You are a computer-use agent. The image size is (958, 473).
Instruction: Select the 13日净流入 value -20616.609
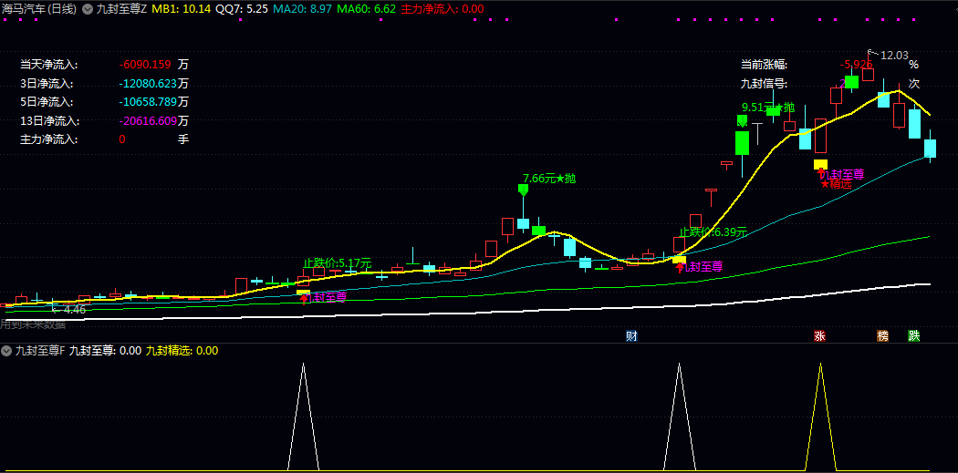click(148, 121)
